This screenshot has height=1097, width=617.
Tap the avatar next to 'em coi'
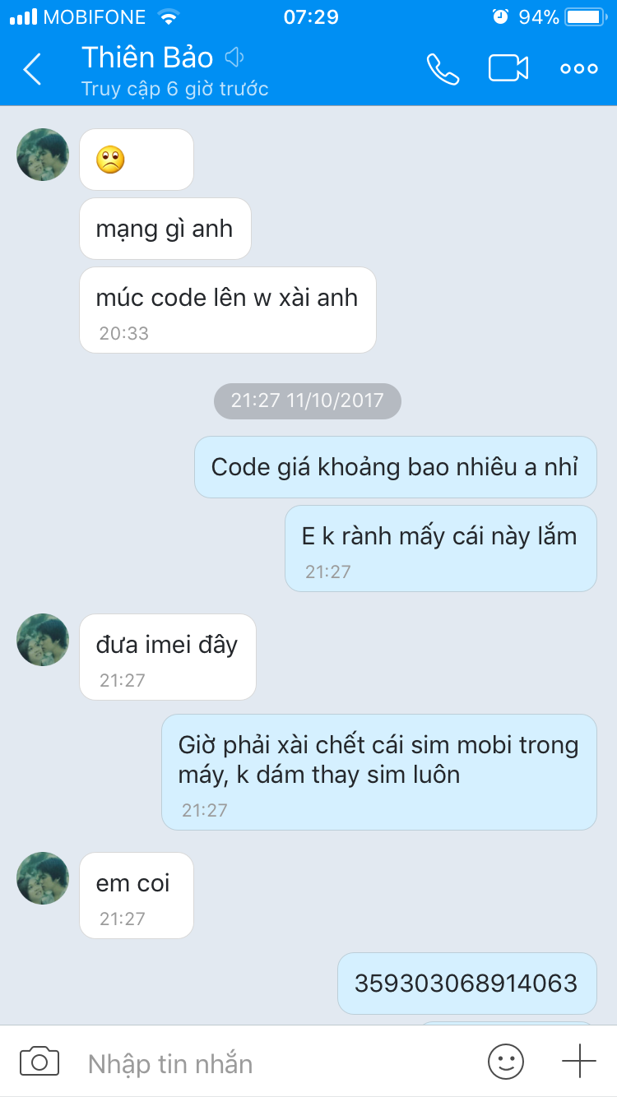(43, 878)
